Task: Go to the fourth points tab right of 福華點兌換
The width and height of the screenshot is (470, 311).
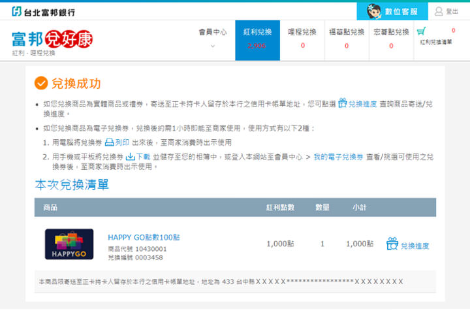Action: point(391,39)
